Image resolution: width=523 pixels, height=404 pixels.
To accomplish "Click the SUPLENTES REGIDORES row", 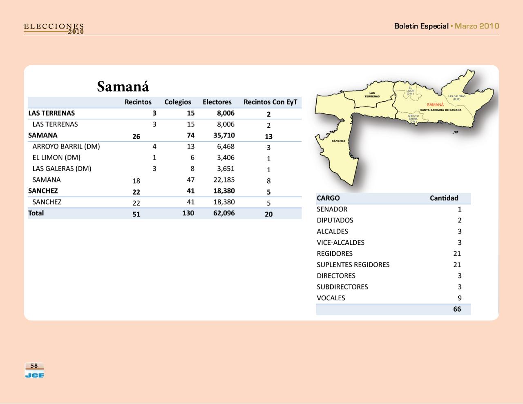I will 353,265.
